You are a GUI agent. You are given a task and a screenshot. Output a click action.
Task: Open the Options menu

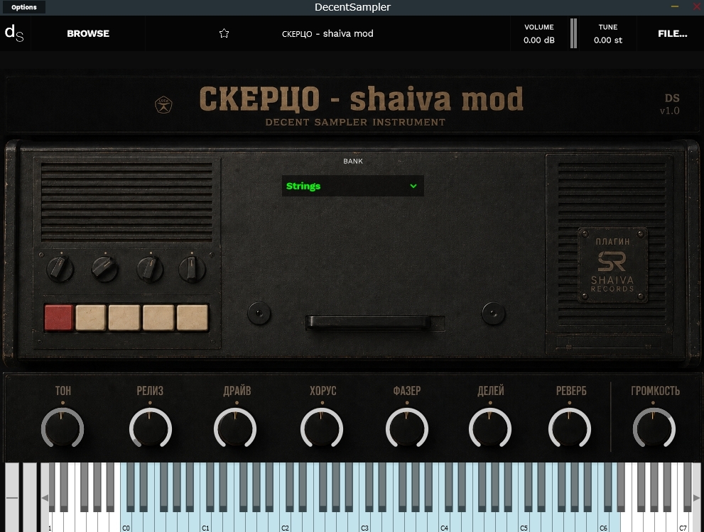[23, 7]
